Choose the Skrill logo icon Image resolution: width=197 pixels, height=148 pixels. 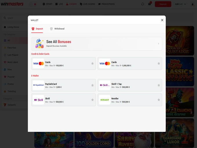(38, 100)
